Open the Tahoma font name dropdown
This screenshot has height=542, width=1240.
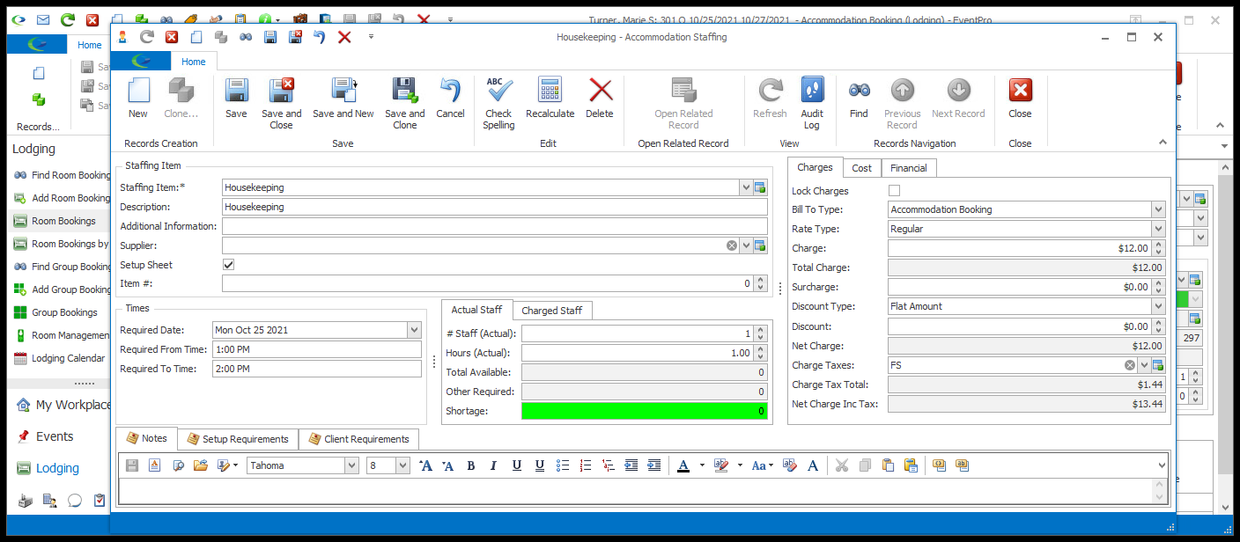(x=351, y=465)
